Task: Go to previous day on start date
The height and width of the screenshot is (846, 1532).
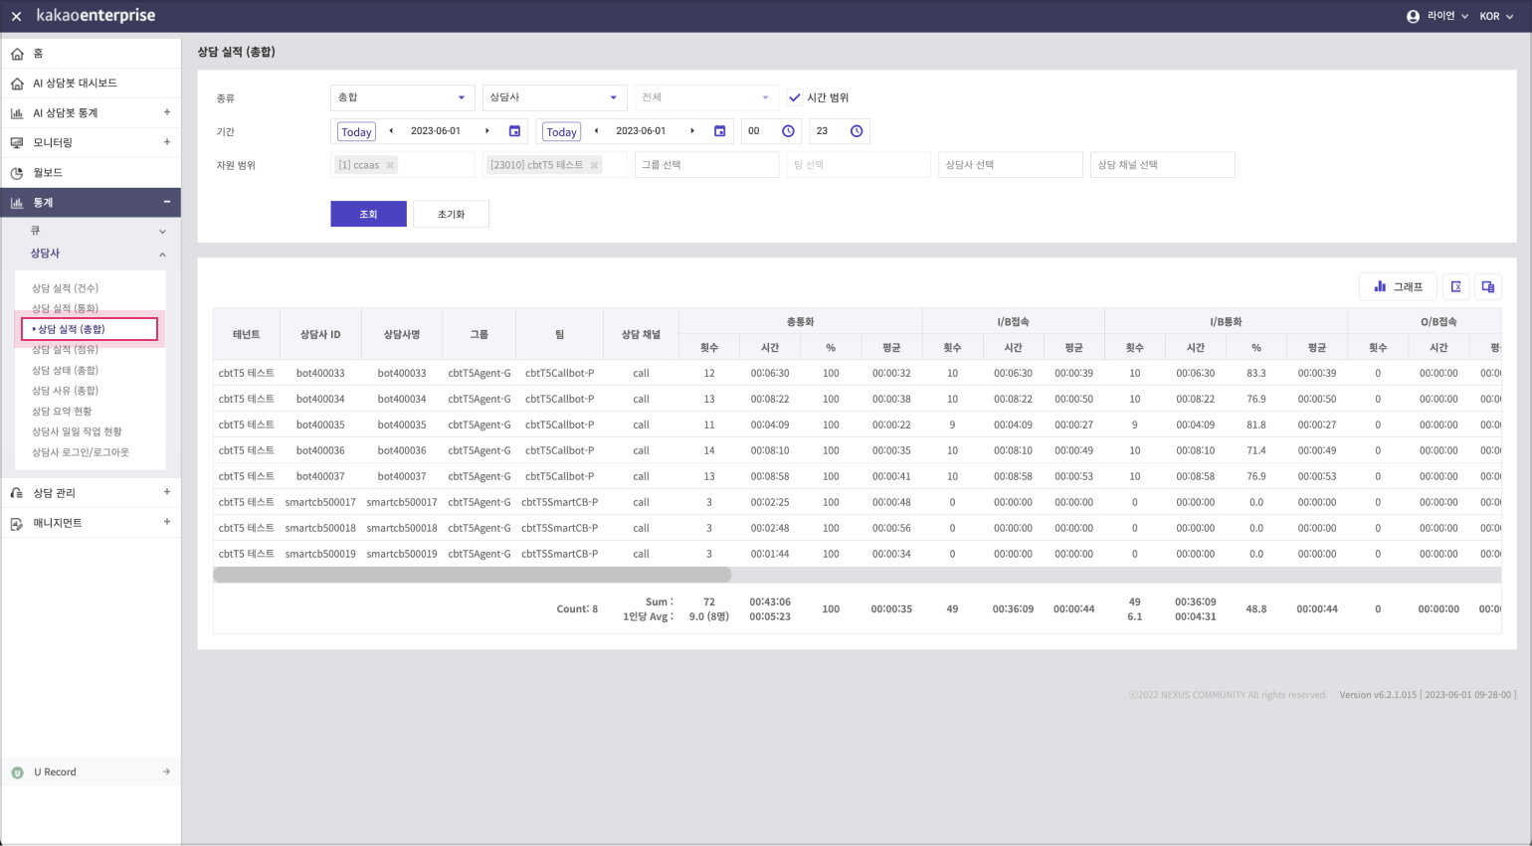Action: point(391,131)
